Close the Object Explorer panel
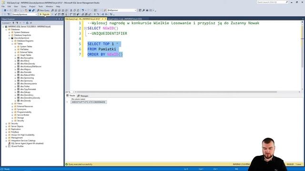Viewport: 305px width, 171px height. (62, 19)
